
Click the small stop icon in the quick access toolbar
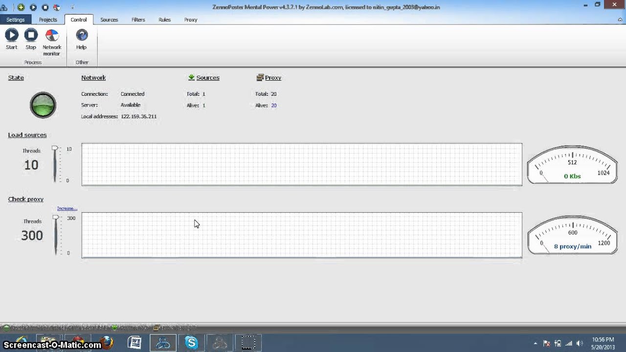click(x=45, y=7)
